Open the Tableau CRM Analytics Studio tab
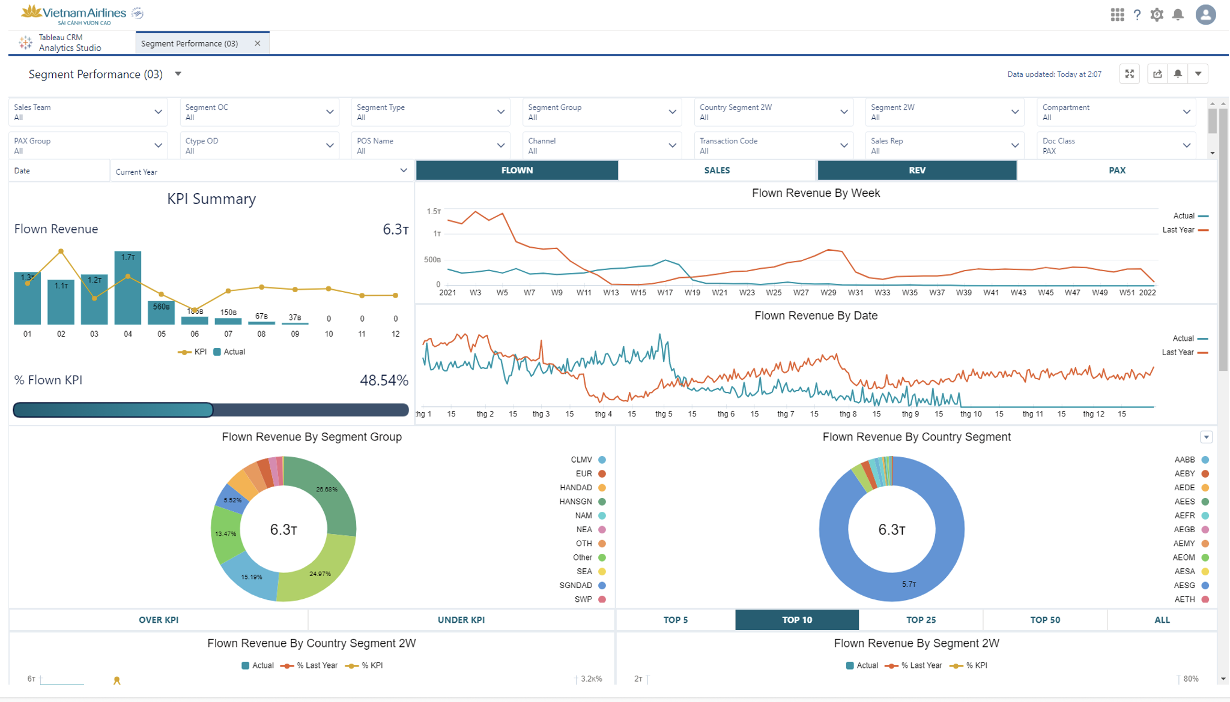 pos(72,43)
